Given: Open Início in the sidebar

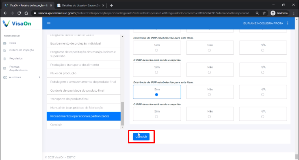Looking at the screenshot, I should pos(13,43).
